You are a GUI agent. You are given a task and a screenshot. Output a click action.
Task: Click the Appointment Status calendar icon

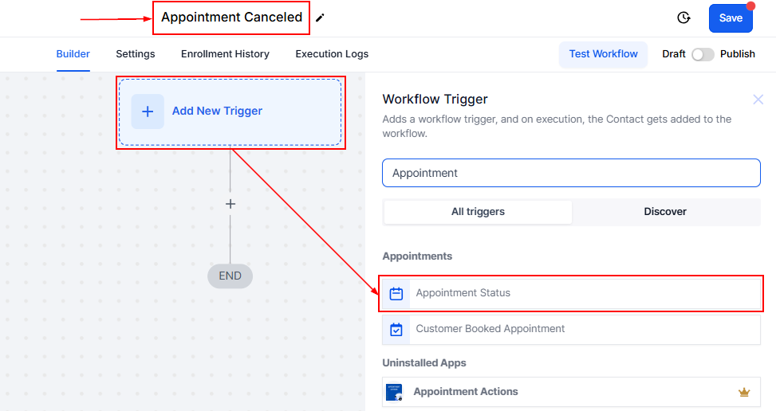pyautogui.click(x=396, y=293)
